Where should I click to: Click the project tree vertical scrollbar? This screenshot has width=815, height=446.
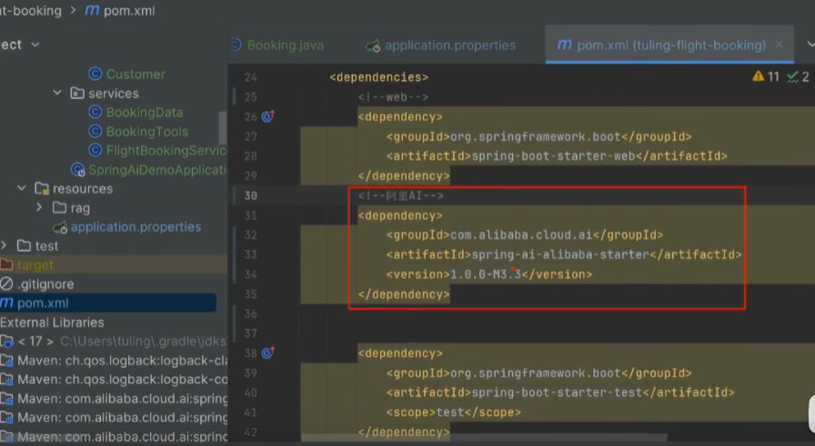[x=223, y=128]
